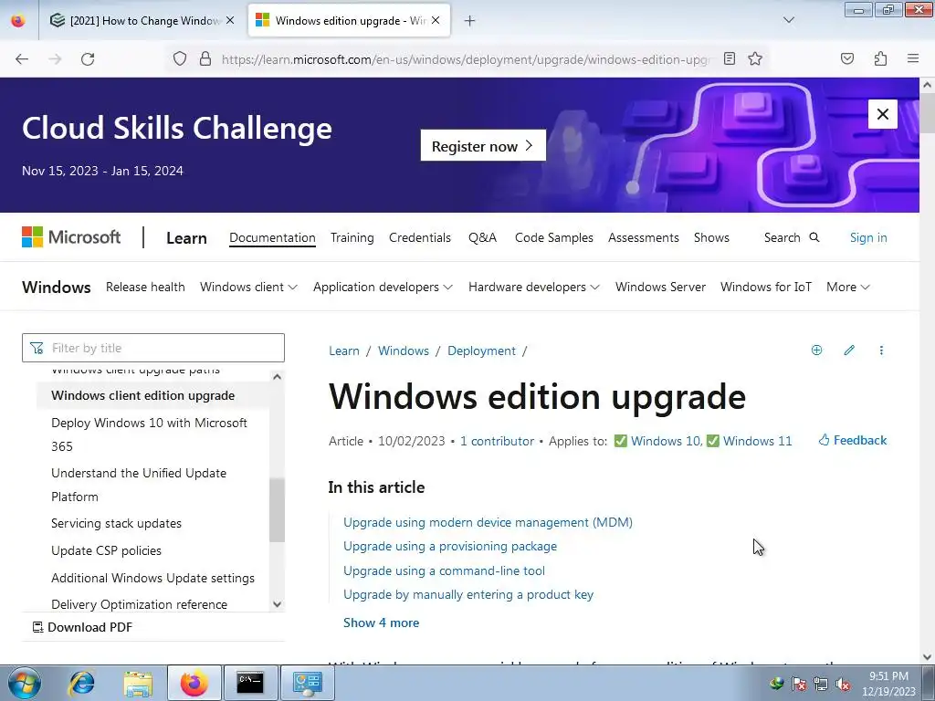
Task: Go back to previous page
Action: coord(22,59)
